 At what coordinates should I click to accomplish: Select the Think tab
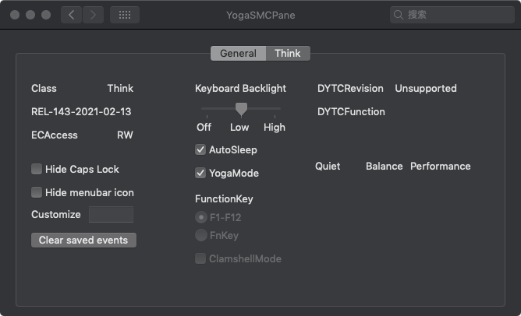pyautogui.click(x=288, y=53)
